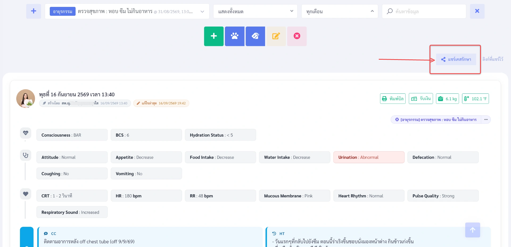Click the 102.1 °F temperature badge
Viewport: 511px width, 247px height.
click(x=475, y=99)
